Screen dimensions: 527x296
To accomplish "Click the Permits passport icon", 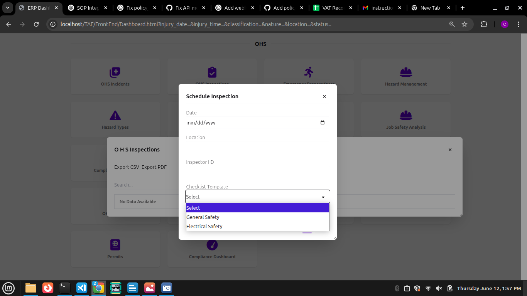I will coord(115,245).
